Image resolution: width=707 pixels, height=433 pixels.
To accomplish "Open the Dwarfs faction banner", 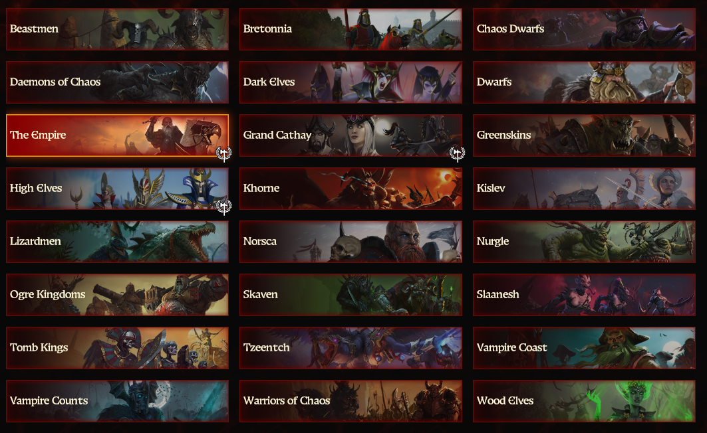I will [584, 82].
